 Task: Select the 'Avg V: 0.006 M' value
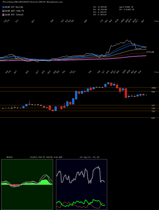coord(126,7)
